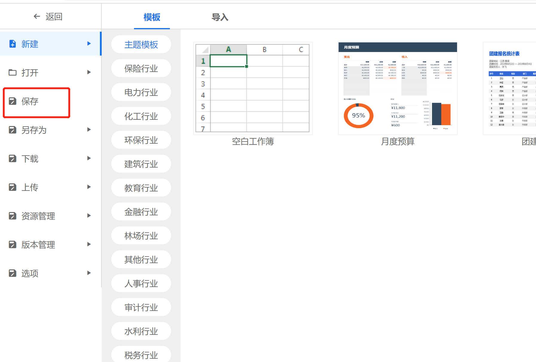The image size is (536, 362).
Task: Click the back arrow icon next to 返回
Action: 37,16
